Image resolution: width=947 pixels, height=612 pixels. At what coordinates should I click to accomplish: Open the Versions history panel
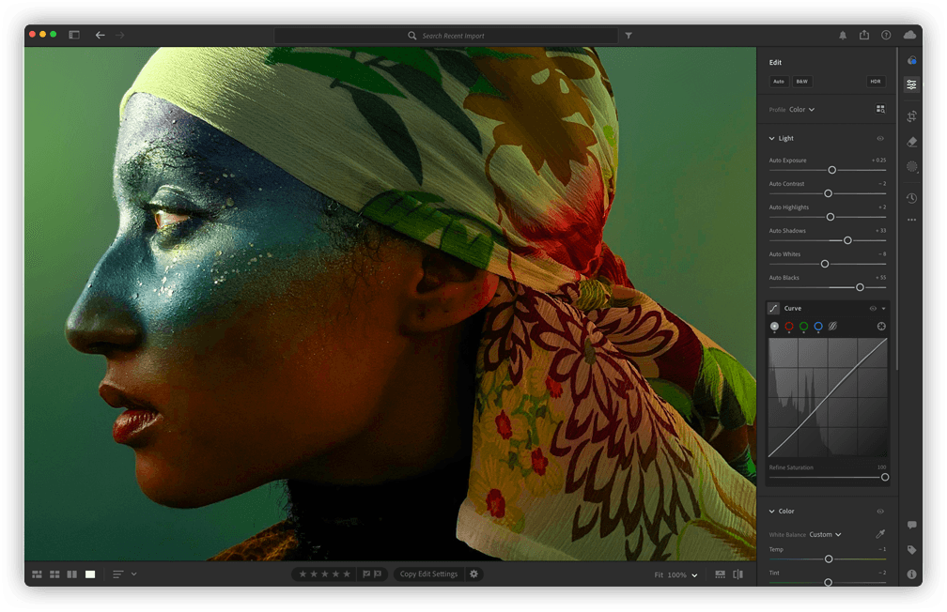tap(911, 198)
